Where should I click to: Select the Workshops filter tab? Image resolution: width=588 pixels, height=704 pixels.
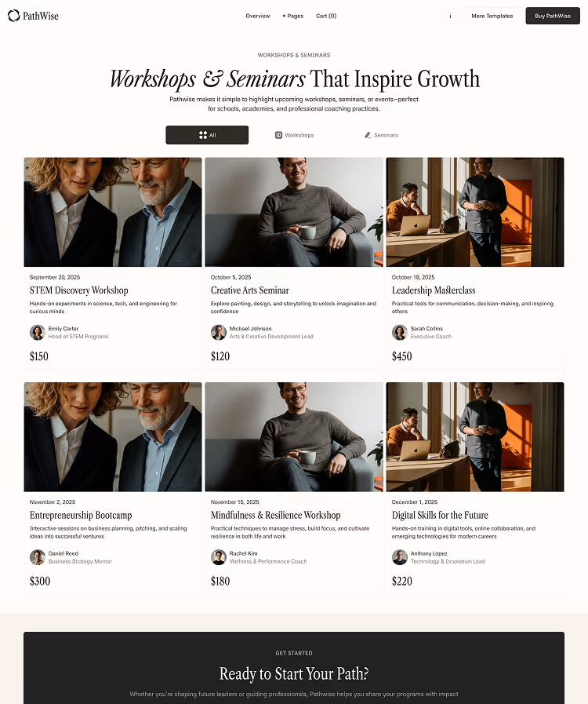tap(295, 135)
